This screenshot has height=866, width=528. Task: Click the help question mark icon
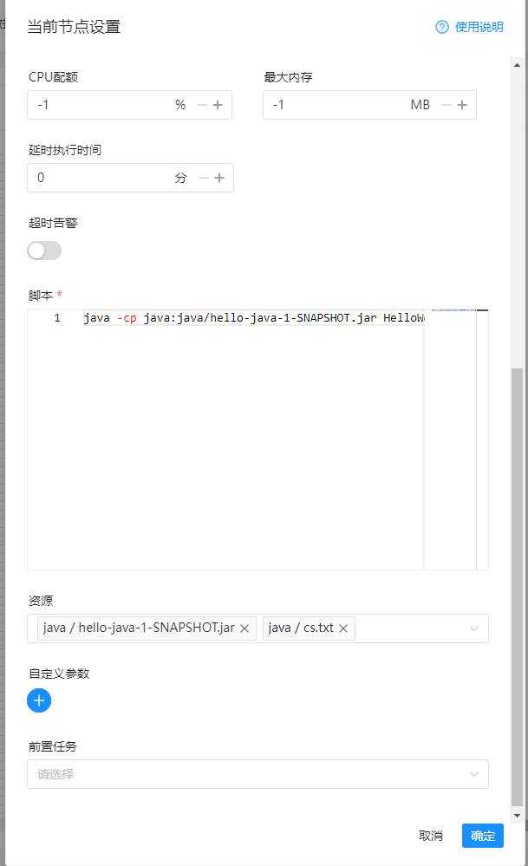tap(442, 27)
